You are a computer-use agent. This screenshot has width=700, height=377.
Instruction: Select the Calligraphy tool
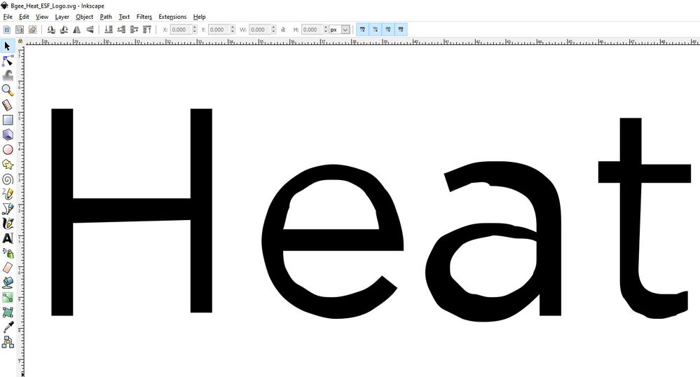point(8,224)
